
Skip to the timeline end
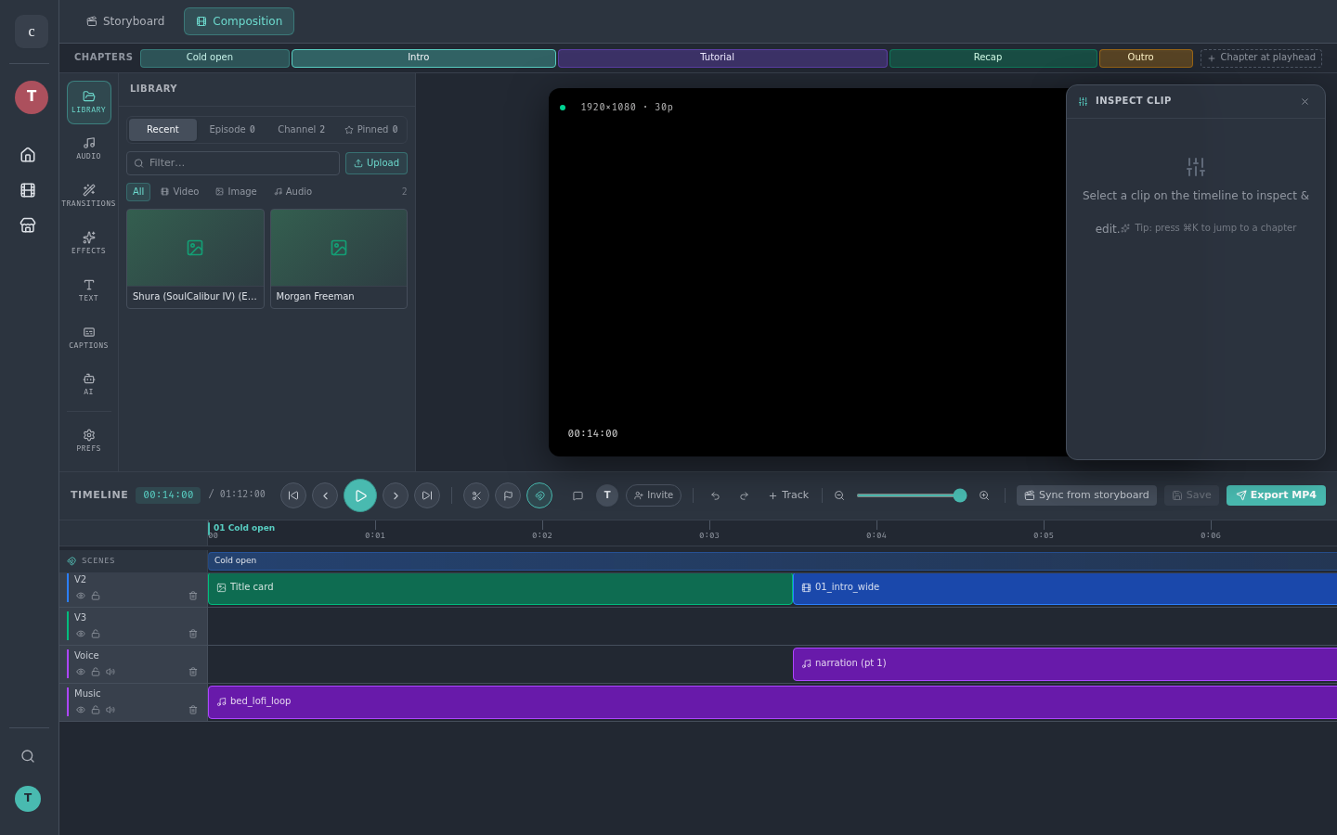coord(427,495)
